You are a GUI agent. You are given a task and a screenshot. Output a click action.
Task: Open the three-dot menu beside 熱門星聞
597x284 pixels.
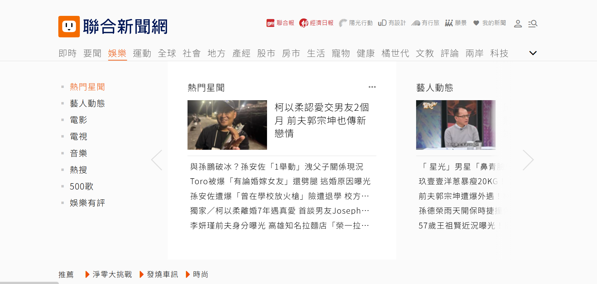point(372,87)
